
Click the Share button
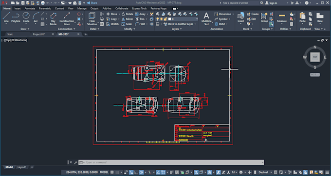tap(92, 3)
